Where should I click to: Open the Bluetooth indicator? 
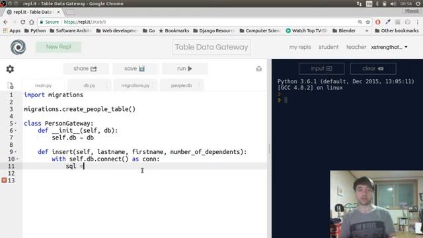coord(377,4)
